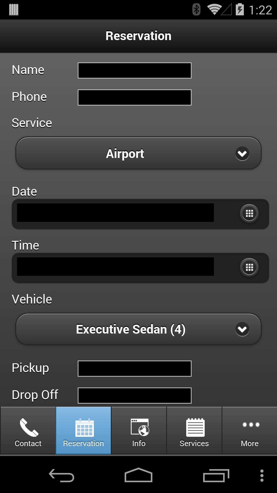Focus the Phone input field
This screenshot has width=277, height=493.
pos(135,98)
